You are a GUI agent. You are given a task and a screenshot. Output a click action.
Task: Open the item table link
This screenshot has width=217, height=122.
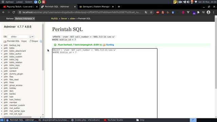click(x=11, y=91)
